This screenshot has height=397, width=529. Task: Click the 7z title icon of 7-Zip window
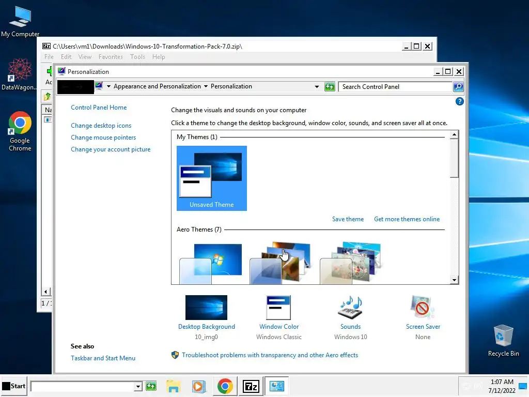pyautogui.click(x=46, y=46)
